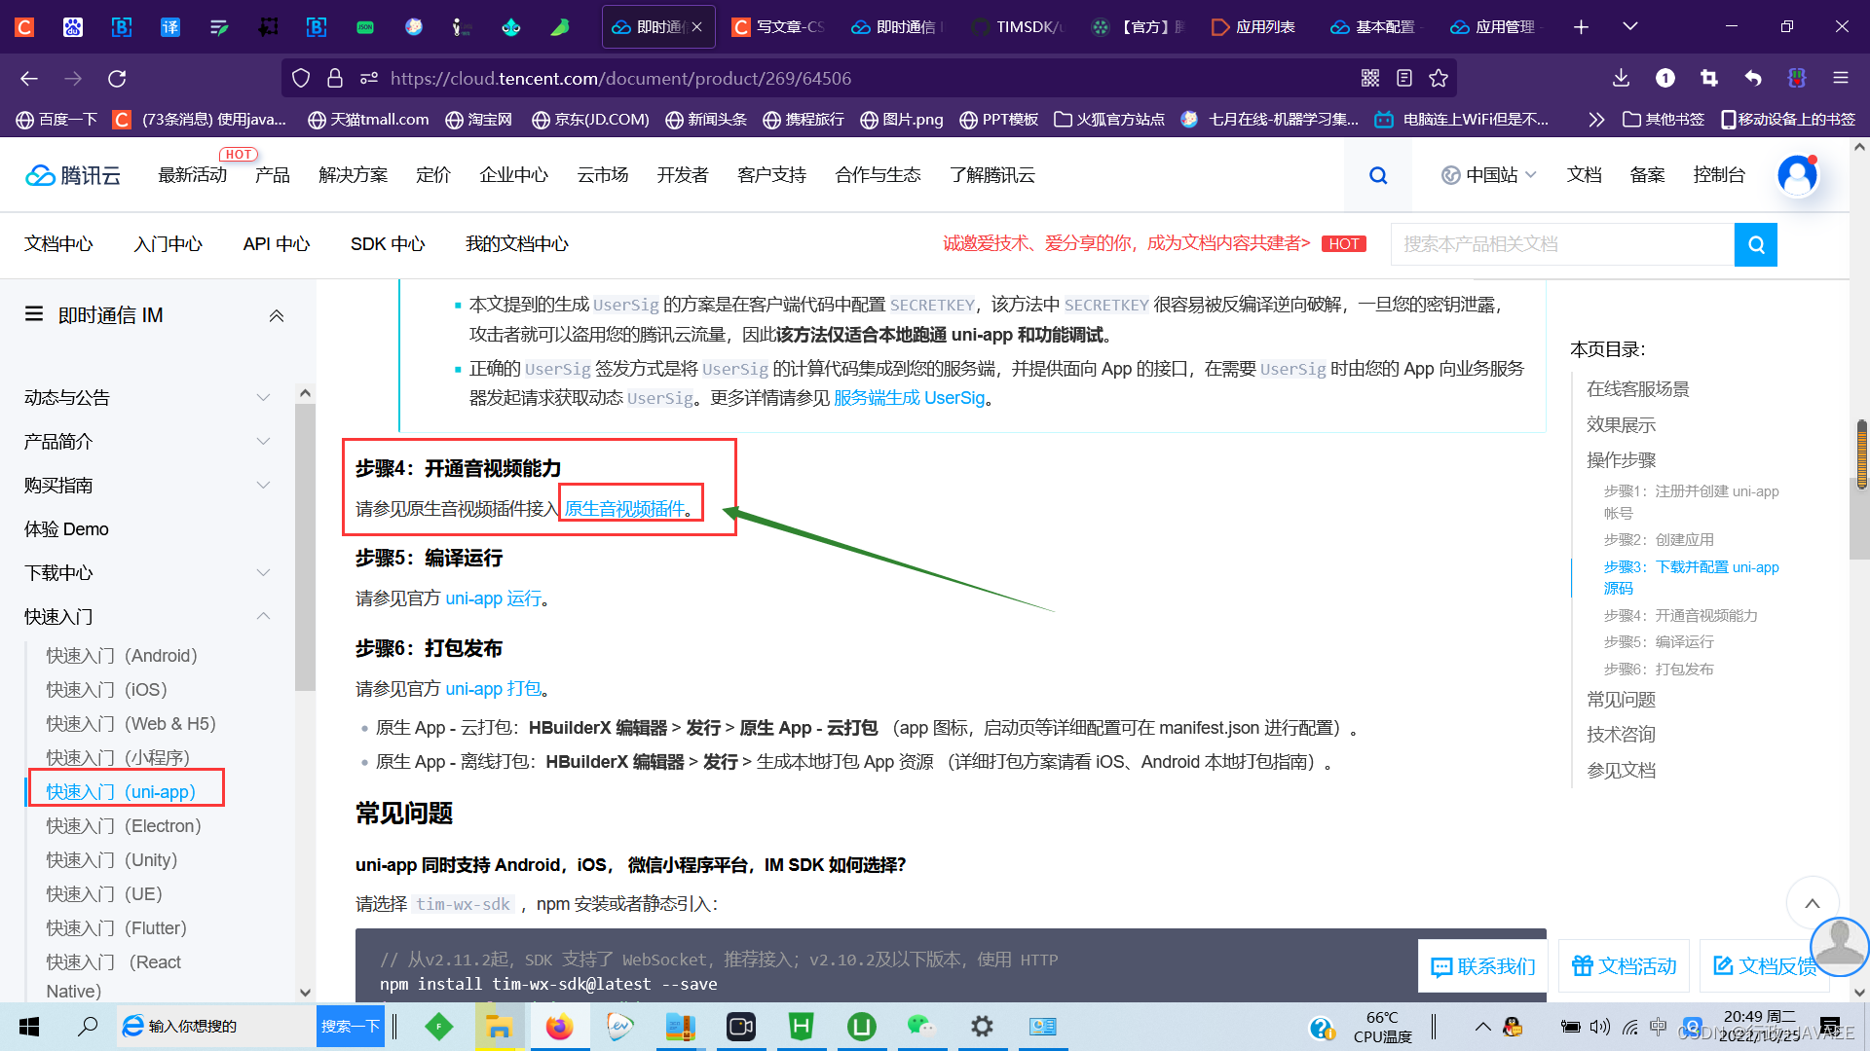Jump to 常见问题 in page contents
This screenshot has width=1870, height=1051.
(x=1621, y=700)
